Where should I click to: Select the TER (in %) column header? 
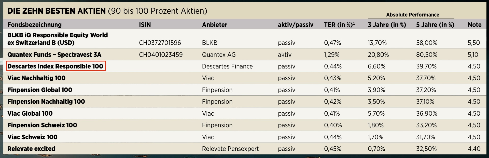click(339, 25)
